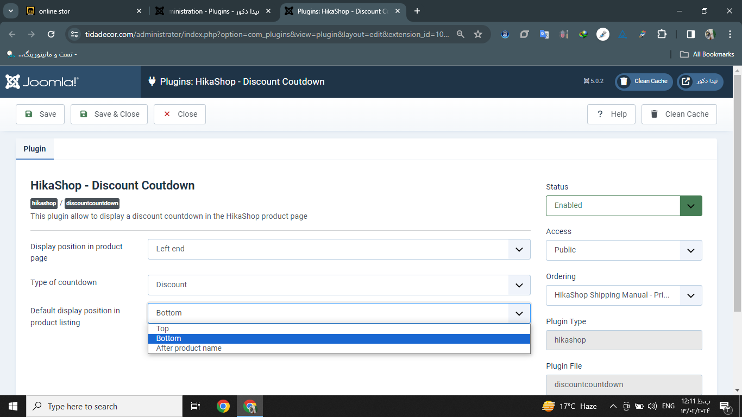Choose 'Bottom' from the dropdown list

coord(339,338)
